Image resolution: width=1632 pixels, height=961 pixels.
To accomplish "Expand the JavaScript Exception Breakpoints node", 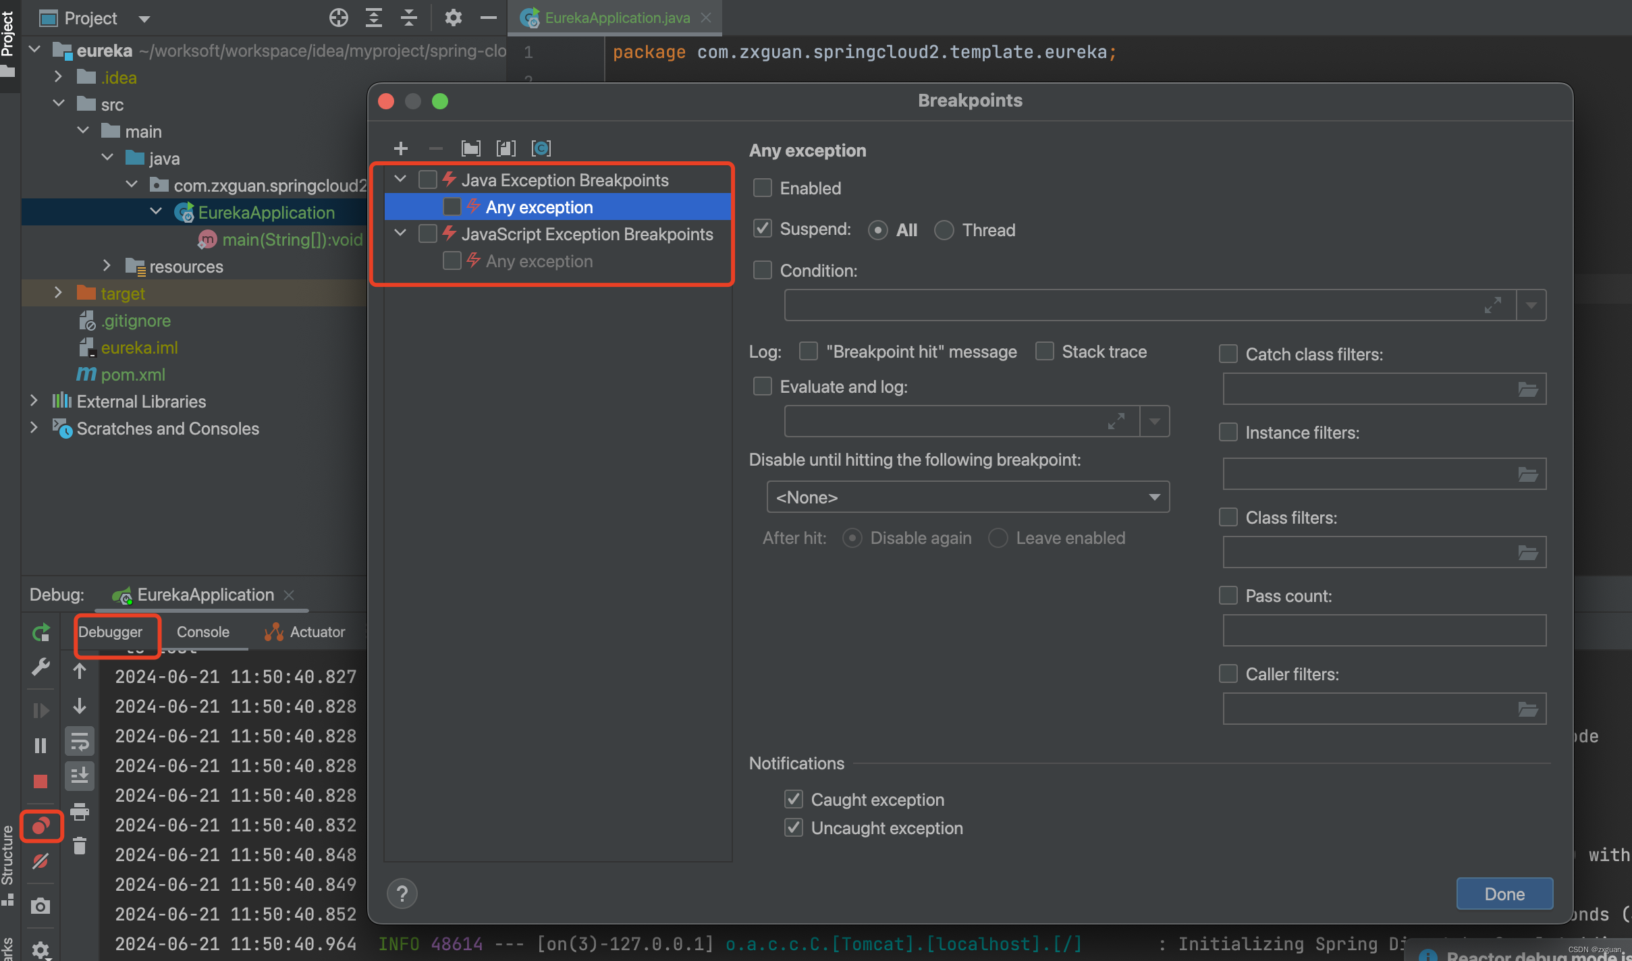I will [x=402, y=234].
